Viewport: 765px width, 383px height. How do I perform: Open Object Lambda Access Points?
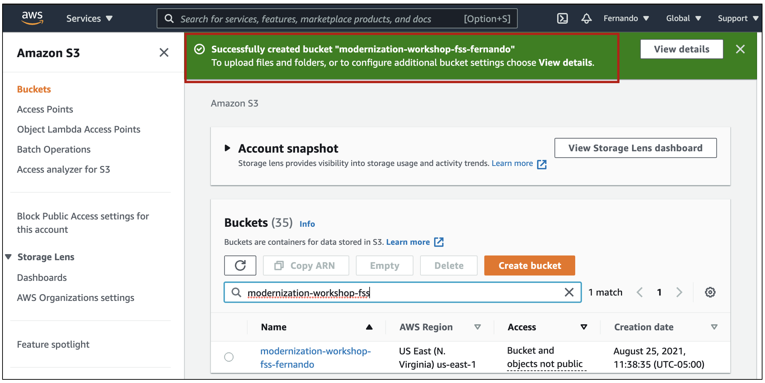[x=79, y=130]
